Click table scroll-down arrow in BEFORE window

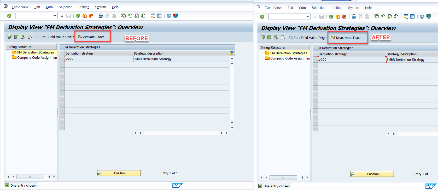232,127
